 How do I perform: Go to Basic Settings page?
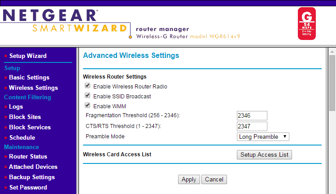click(x=29, y=77)
